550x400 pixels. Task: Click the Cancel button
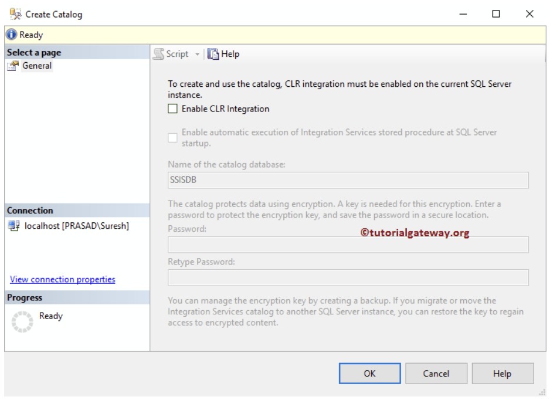coord(436,374)
